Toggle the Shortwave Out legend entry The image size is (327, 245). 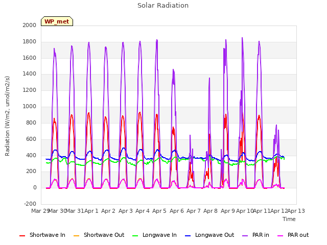(99, 235)
